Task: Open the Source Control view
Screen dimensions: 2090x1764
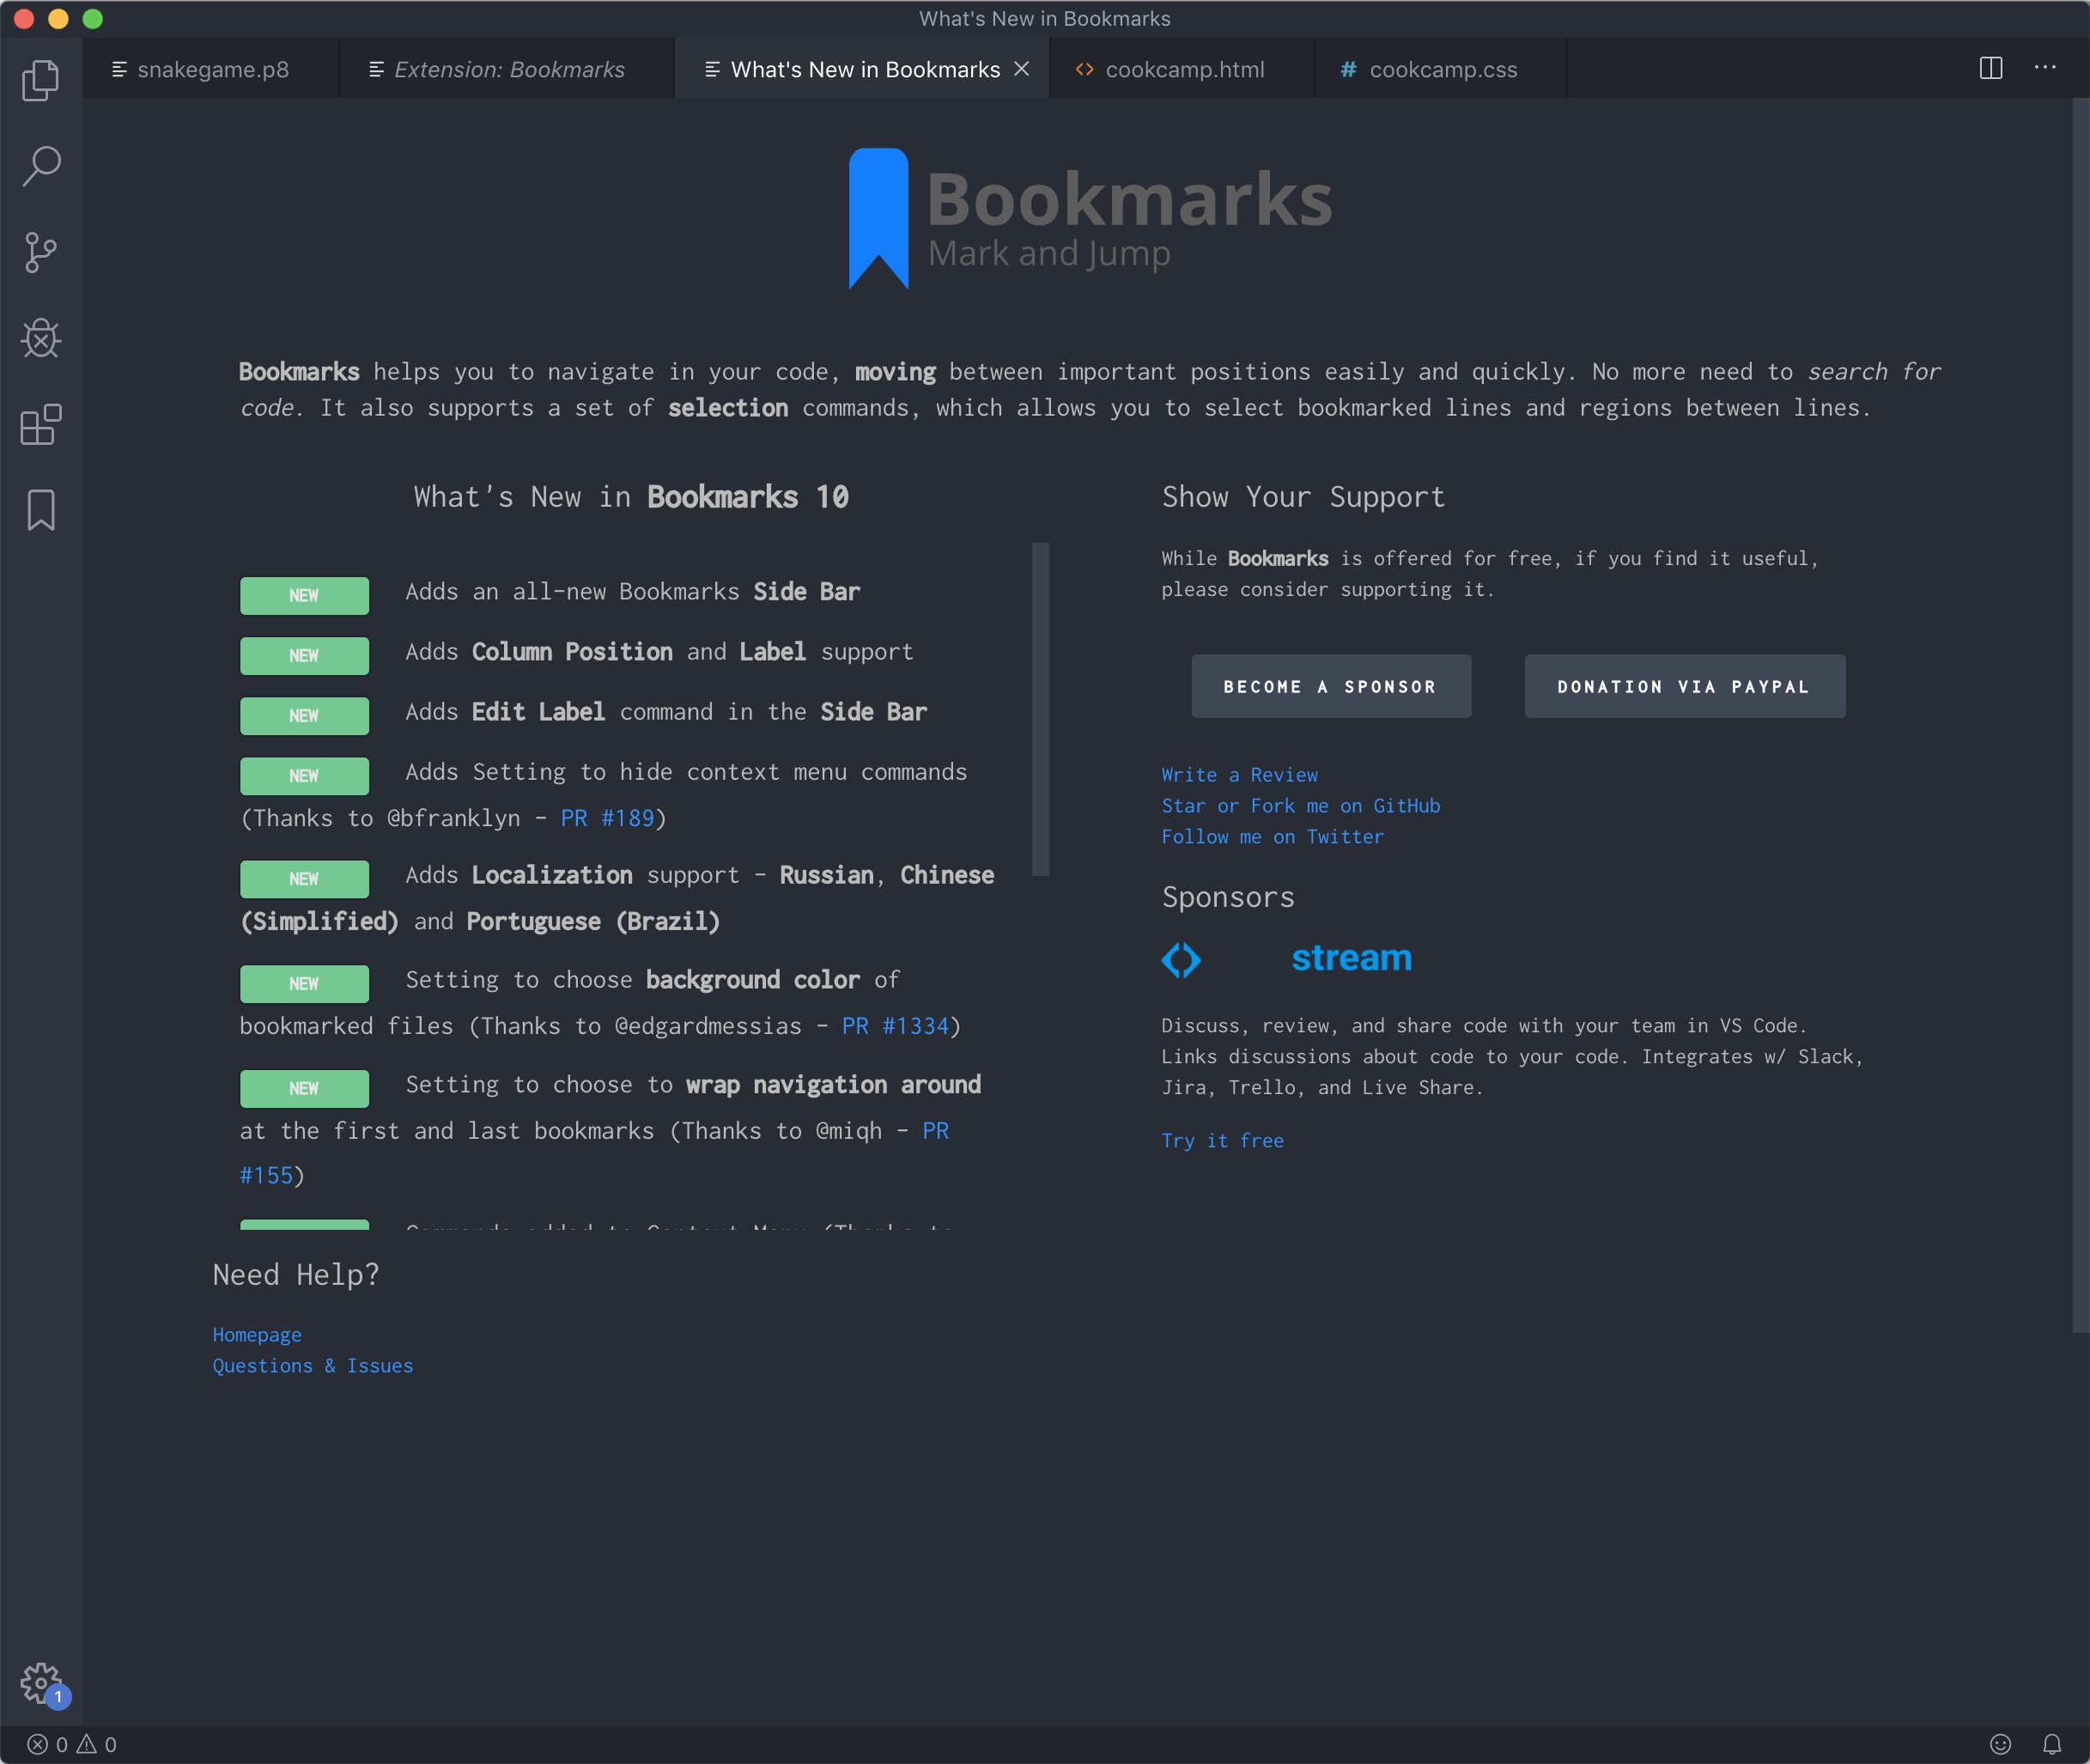Action: [41, 252]
